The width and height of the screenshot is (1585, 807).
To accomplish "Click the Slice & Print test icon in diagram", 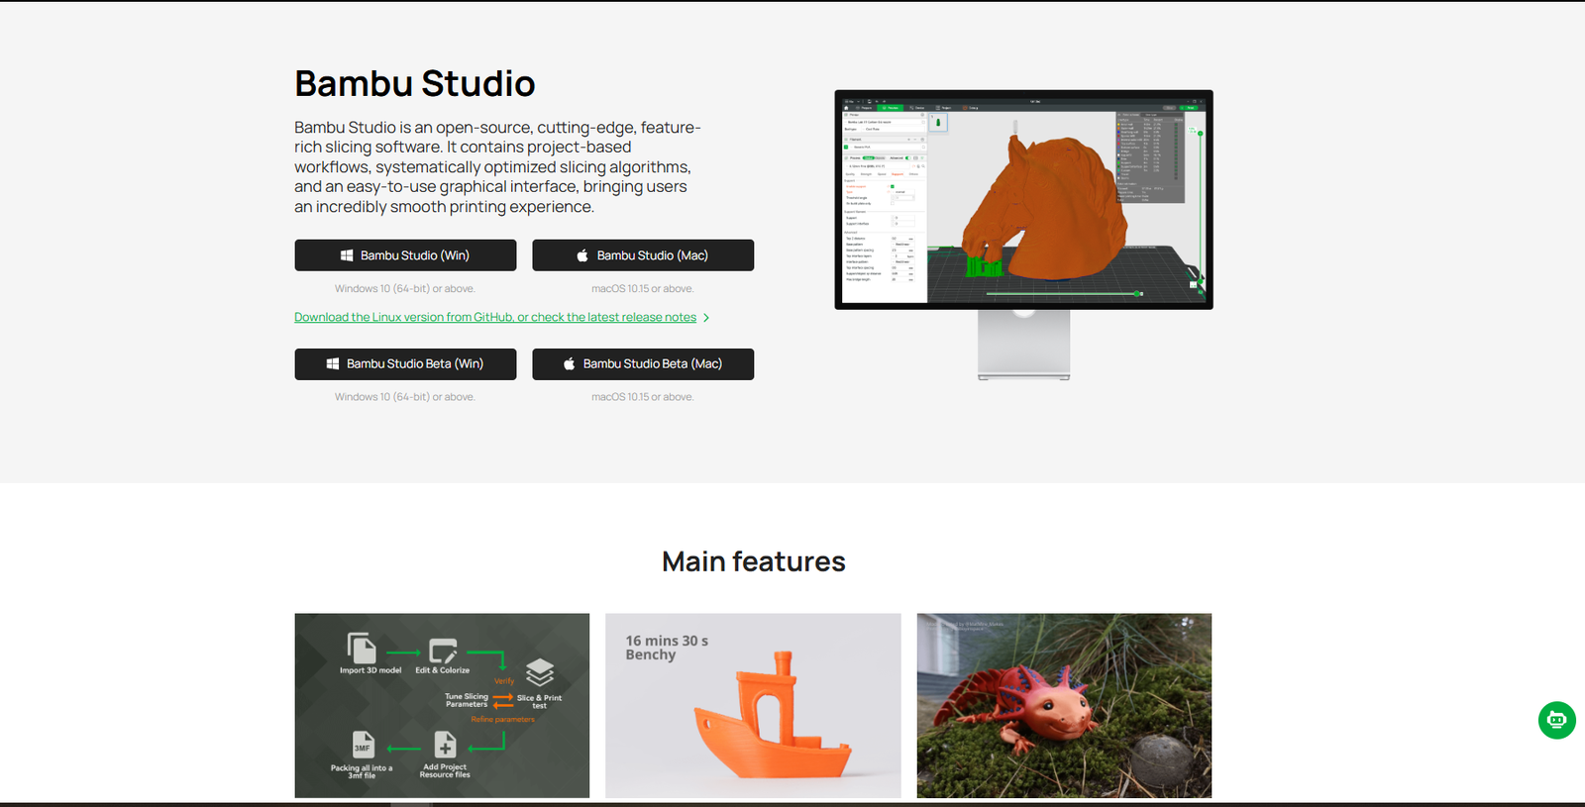I will click(x=540, y=673).
